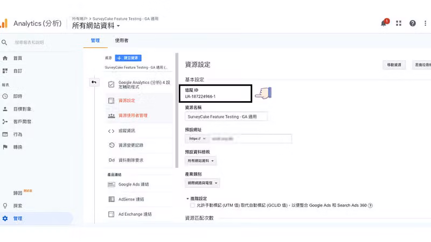Open the 所有網站資料 view selector dropdown
Screen dimensions: 431x242
click(96, 26)
